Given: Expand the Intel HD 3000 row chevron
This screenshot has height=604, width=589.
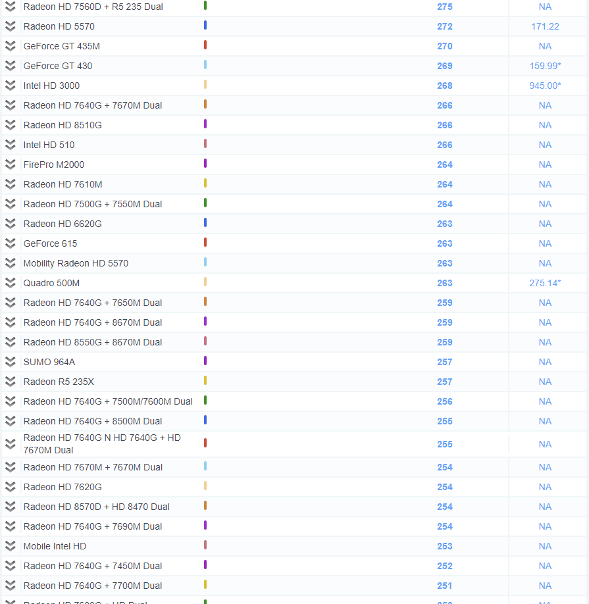Looking at the screenshot, I should click(11, 86).
